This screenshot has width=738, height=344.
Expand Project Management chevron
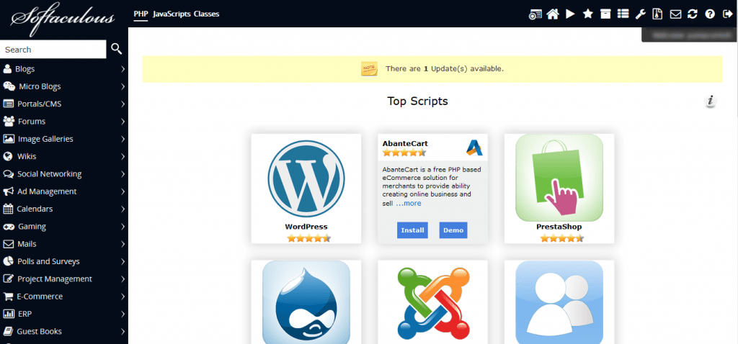pyautogui.click(x=123, y=279)
